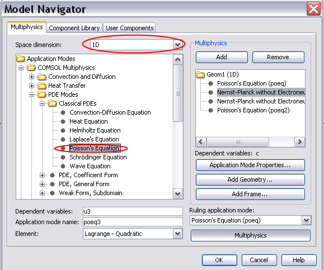Select Helmholtz Equation in the tree
324x270 pixels.
coord(95,130)
